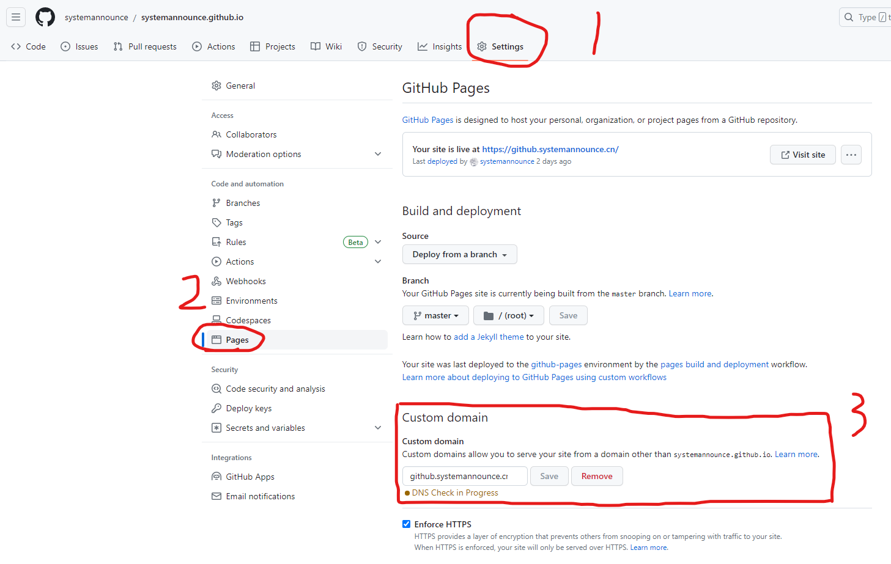View the Insights tab

pos(440,46)
